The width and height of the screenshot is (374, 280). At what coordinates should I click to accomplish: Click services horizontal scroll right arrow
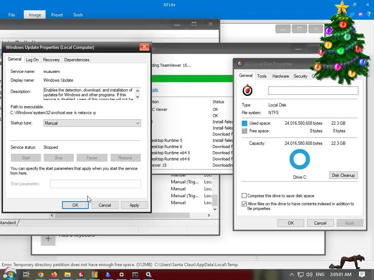pos(209,215)
